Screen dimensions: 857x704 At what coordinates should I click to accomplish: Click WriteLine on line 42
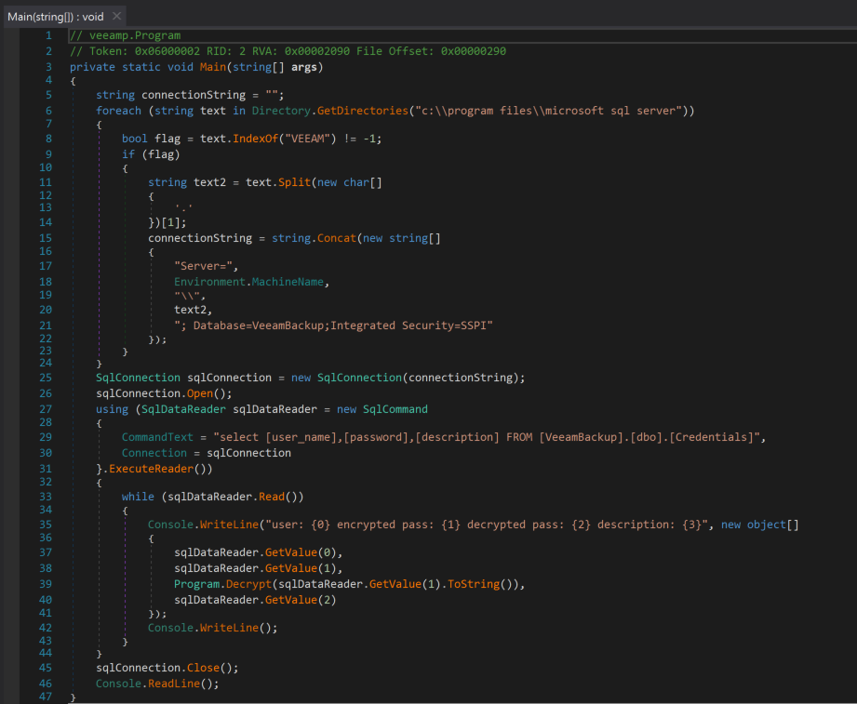point(229,628)
